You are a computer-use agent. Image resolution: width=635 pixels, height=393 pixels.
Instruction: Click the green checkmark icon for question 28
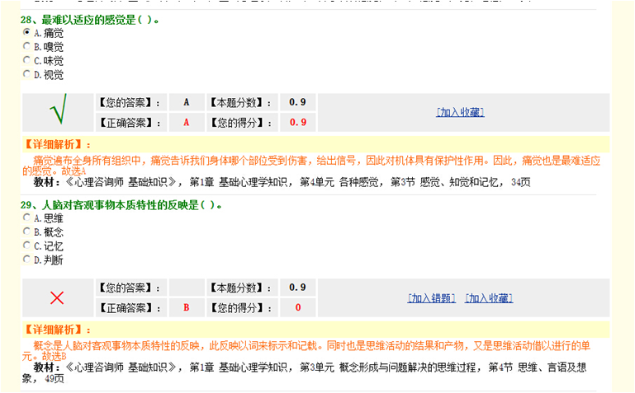[x=57, y=111]
